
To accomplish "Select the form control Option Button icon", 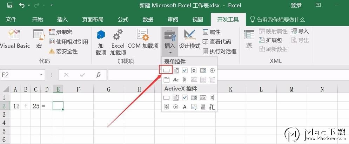I will click(x=212, y=71).
